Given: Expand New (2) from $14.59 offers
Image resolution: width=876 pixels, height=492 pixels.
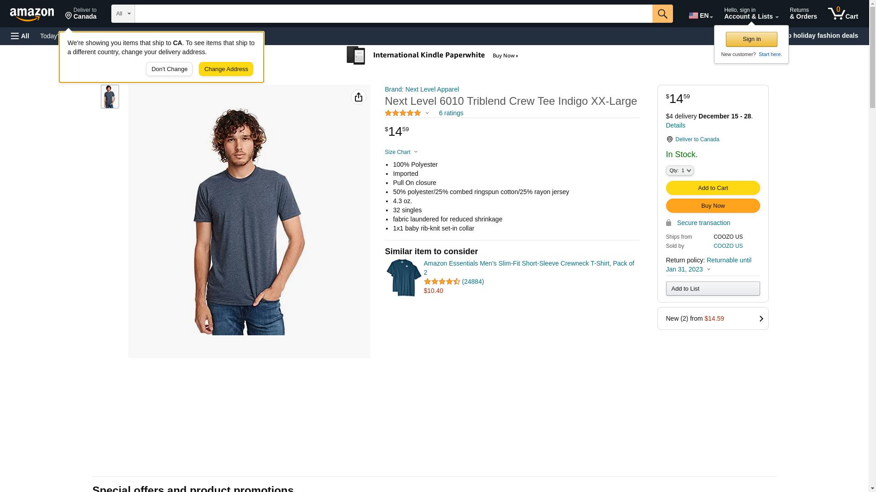Looking at the screenshot, I should (x=713, y=318).
